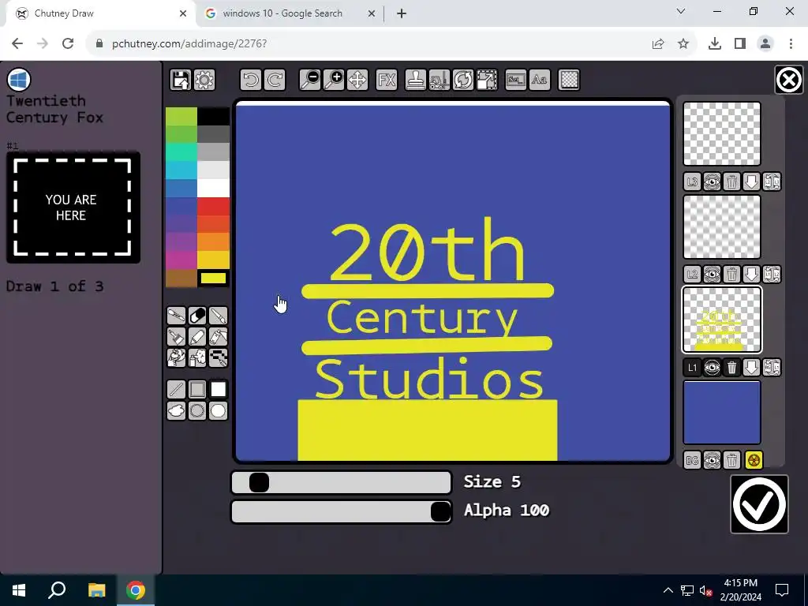This screenshot has width=808, height=606.
Task: Select layer L3 label button
Action: [x=692, y=181]
